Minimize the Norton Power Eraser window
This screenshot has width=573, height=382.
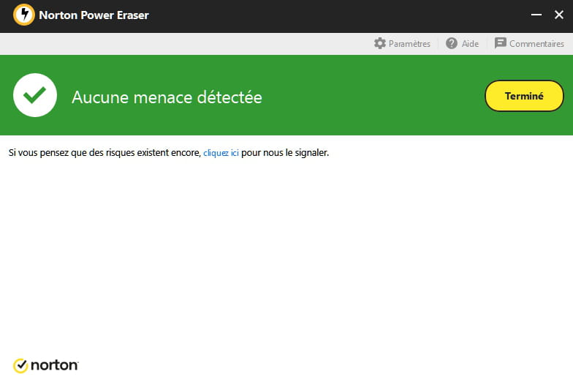click(x=536, y=15)
